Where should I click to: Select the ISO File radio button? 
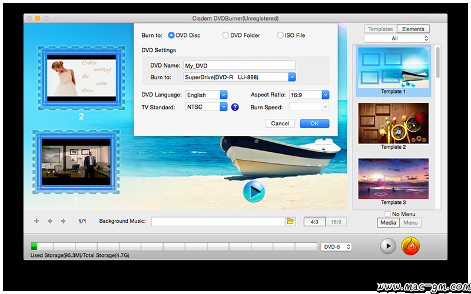(280, 35)
